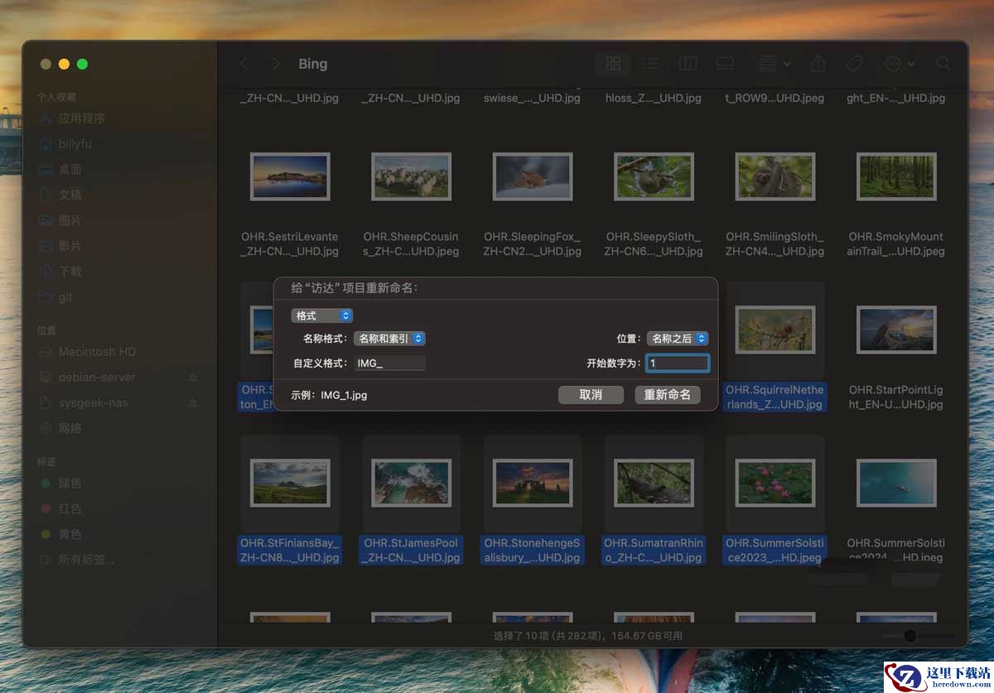
Task: Open the 格式 rename mode dropdown
Action: pyautogui.click(x=322, y=315)
